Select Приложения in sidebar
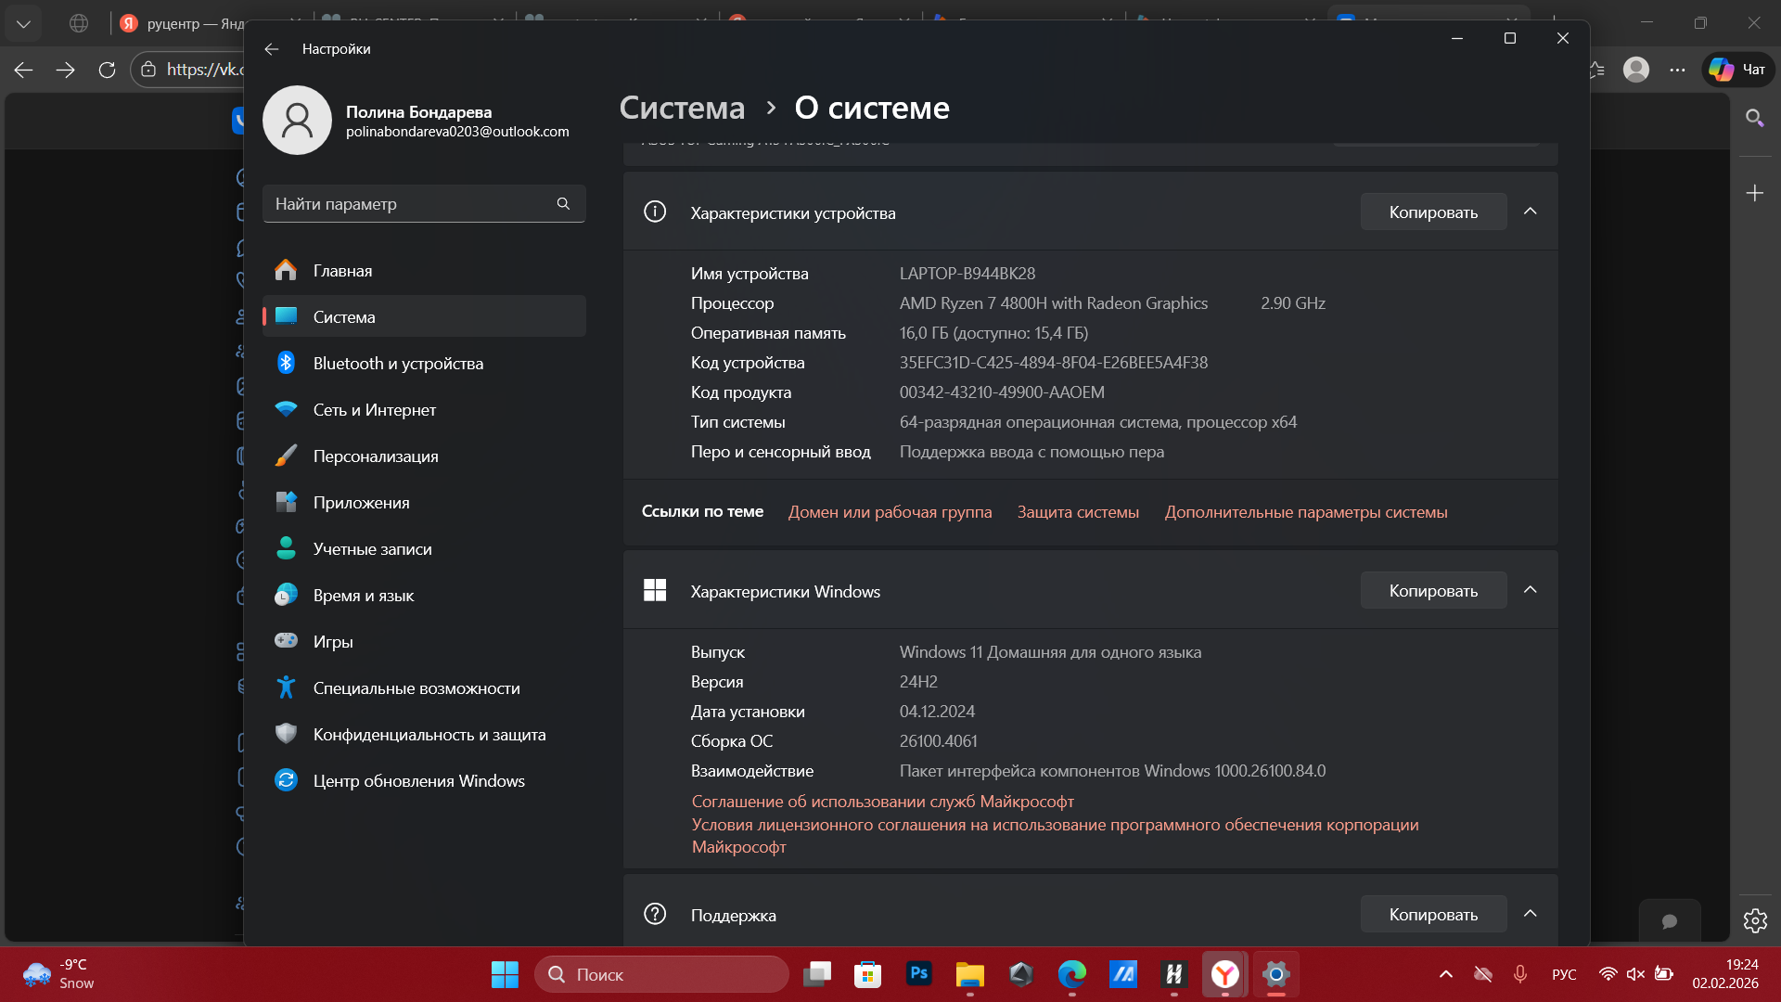1781x1002 pixels. pyautogui.click(x=361, y=503)
